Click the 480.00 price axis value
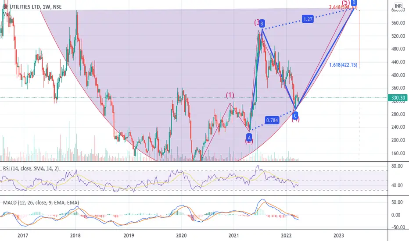Screen dimensions: 409x241 (x=398, y=49)
